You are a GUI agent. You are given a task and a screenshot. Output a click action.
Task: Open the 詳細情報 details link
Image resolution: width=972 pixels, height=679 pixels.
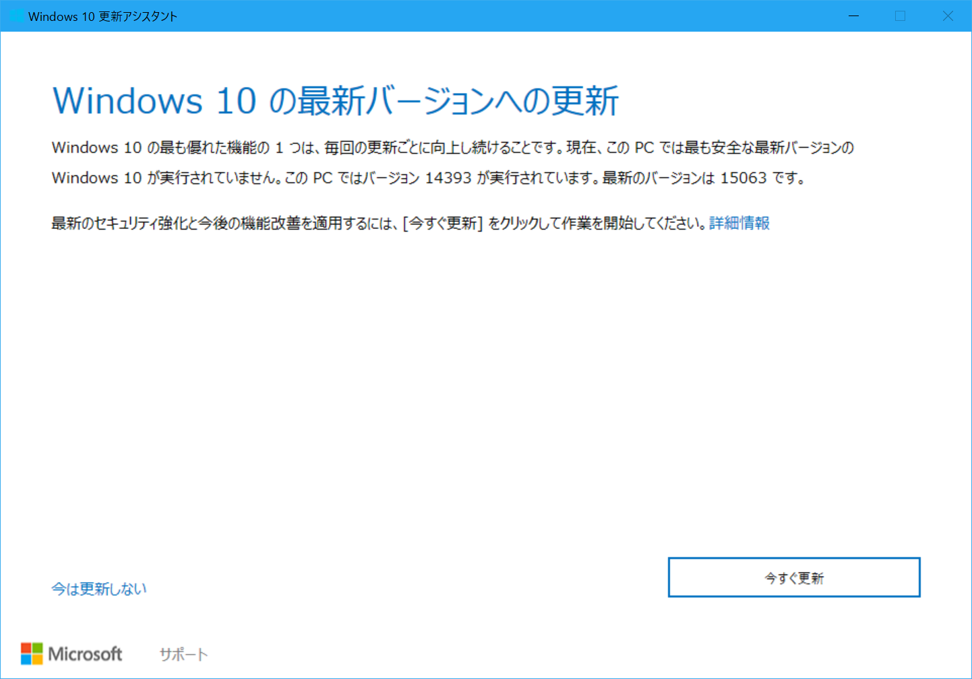739,223
